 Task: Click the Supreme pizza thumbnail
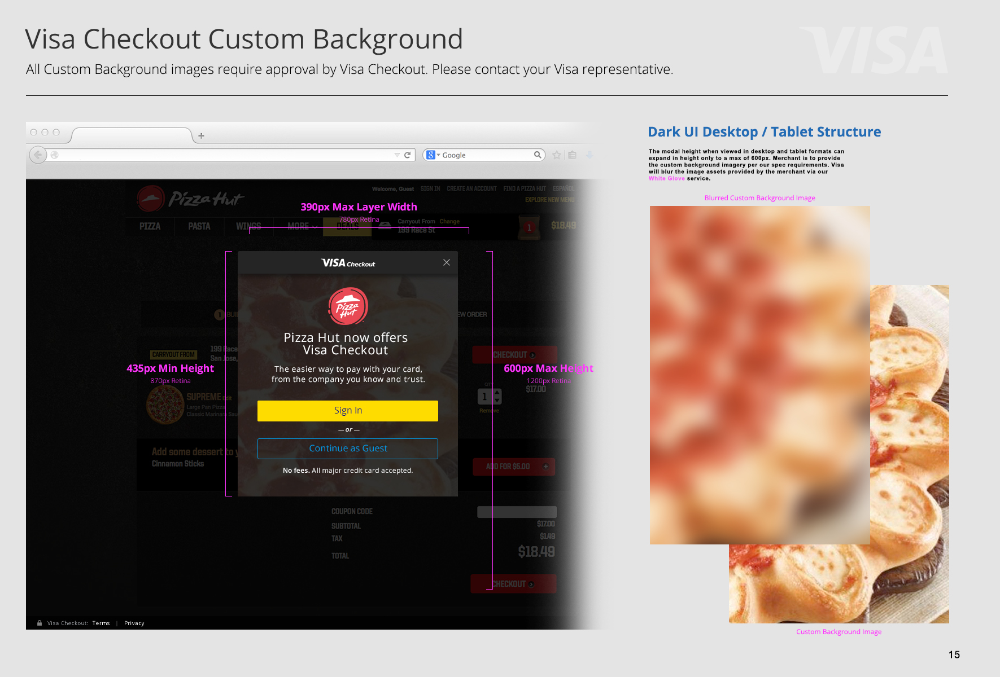click(x=164, y=405)
